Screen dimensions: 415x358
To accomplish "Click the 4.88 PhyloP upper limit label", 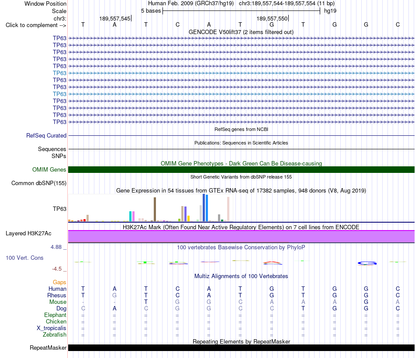I will pos(56,247).
